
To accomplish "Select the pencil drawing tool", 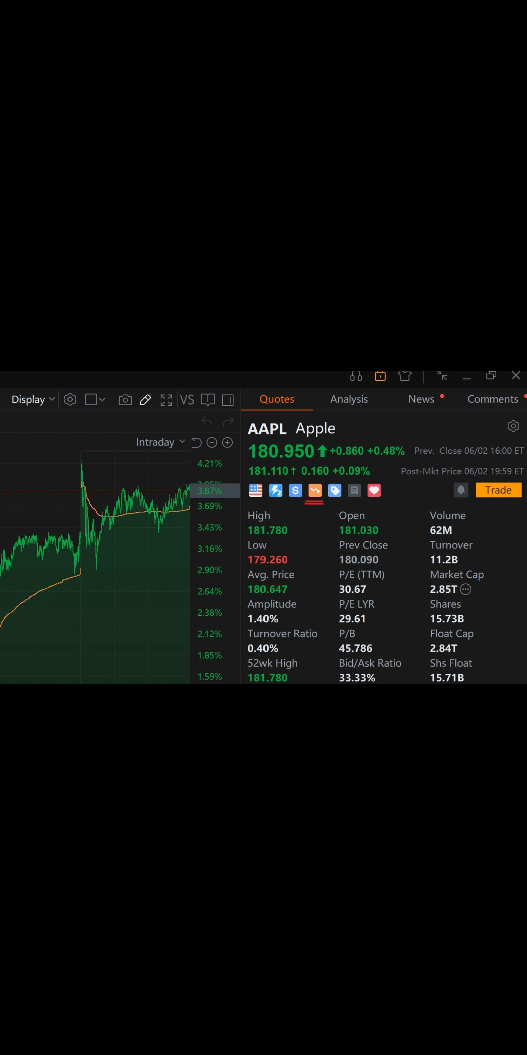I will 145,400.
